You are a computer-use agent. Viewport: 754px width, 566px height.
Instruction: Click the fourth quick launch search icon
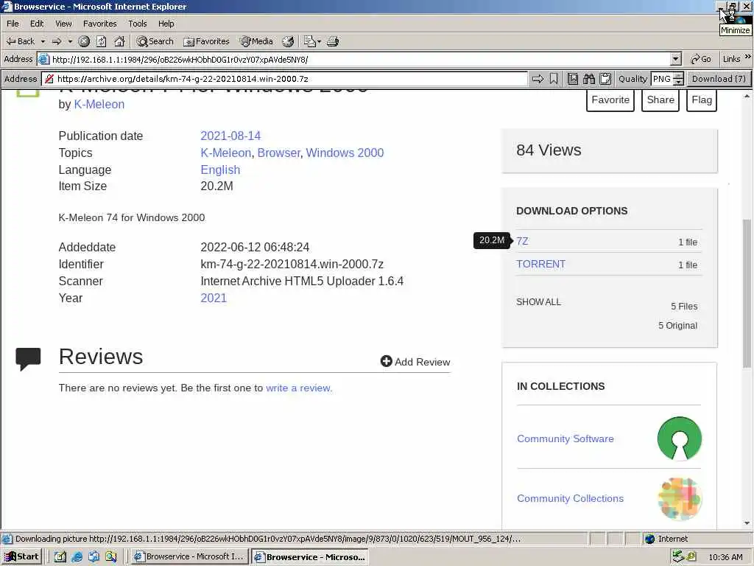pyautogui.click(x=111, y=557)
